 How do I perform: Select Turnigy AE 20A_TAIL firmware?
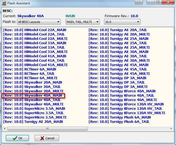click(118, 30)
